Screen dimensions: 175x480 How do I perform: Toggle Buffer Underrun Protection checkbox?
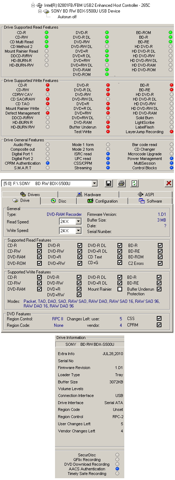pyautogui.click(x=159, y=289)
